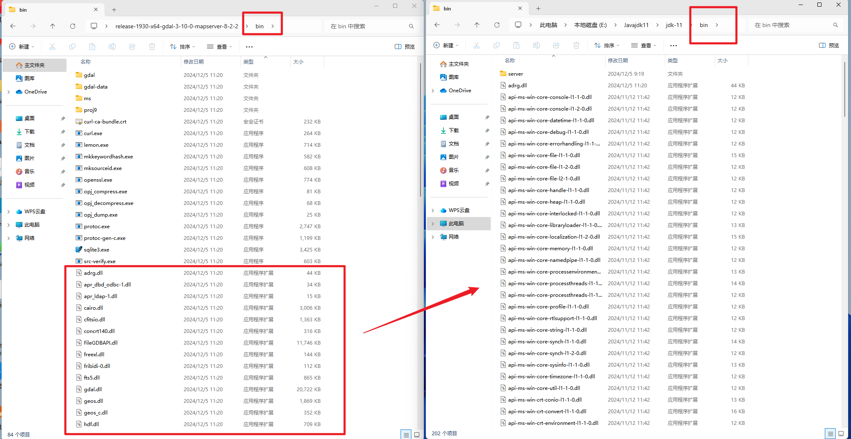Screen dimensions: 851x439
Task: Click the Paste icon in right window toolbar
Action: point(517,45)
